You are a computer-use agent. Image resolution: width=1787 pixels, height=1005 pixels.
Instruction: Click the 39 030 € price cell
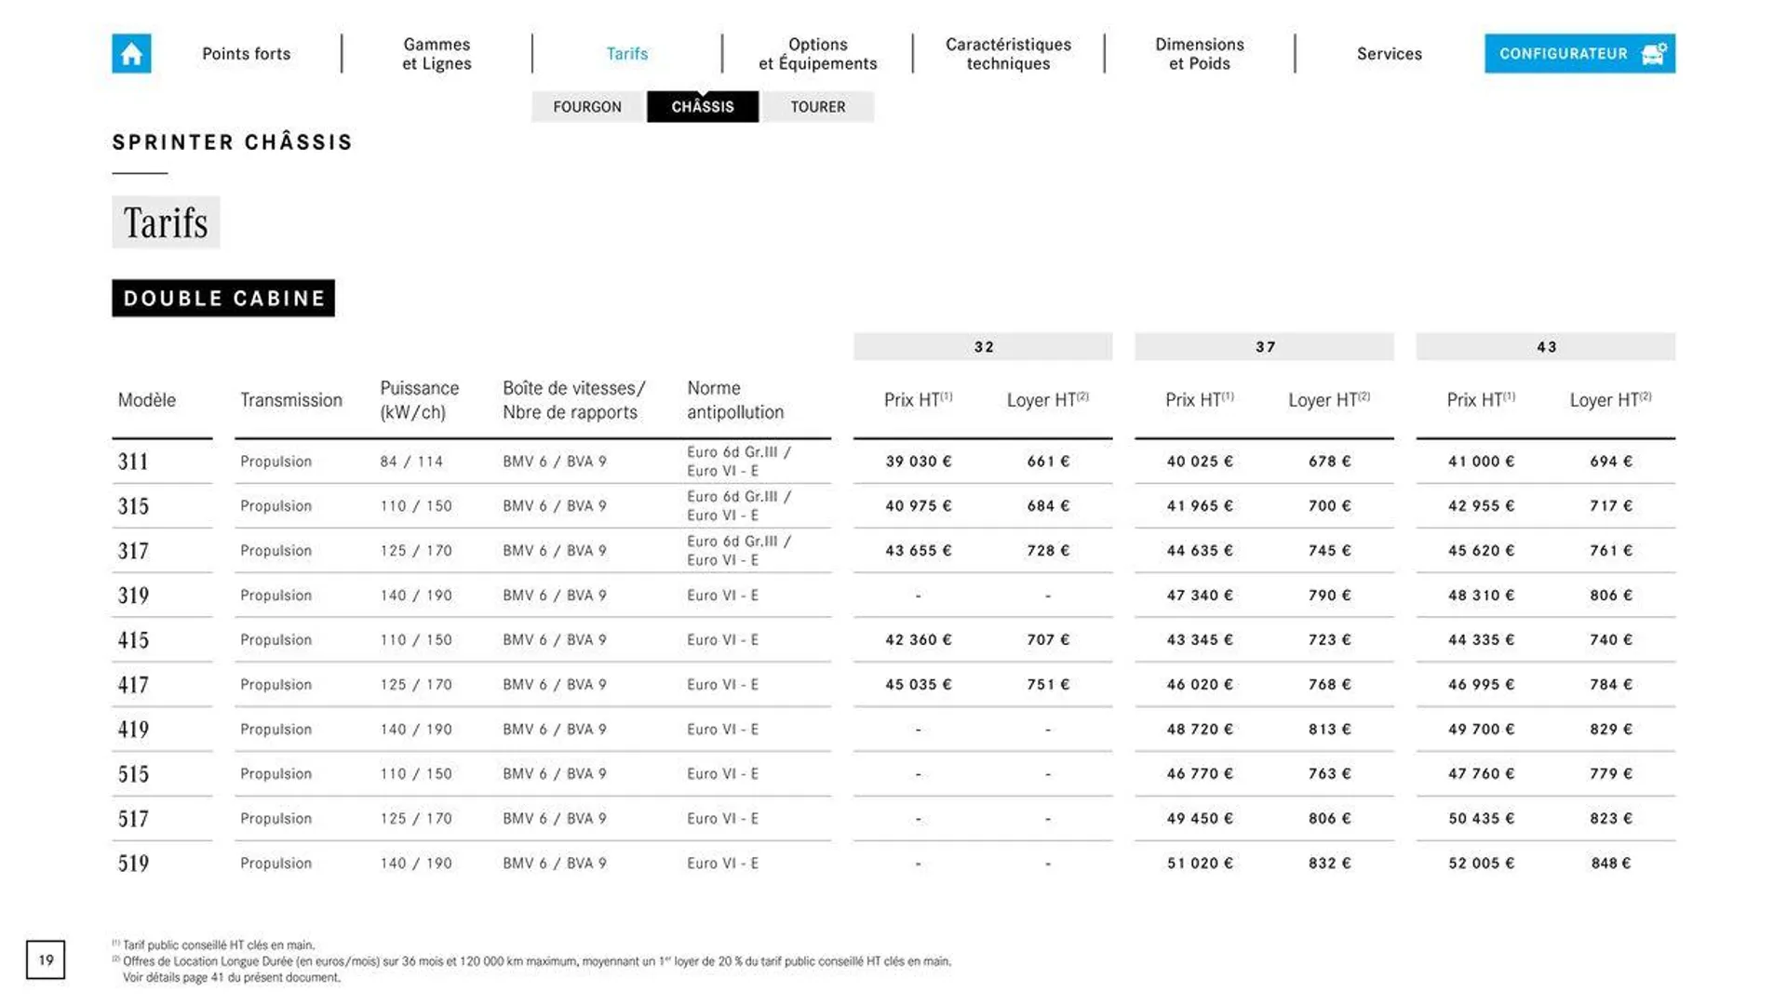coord(918,462)
